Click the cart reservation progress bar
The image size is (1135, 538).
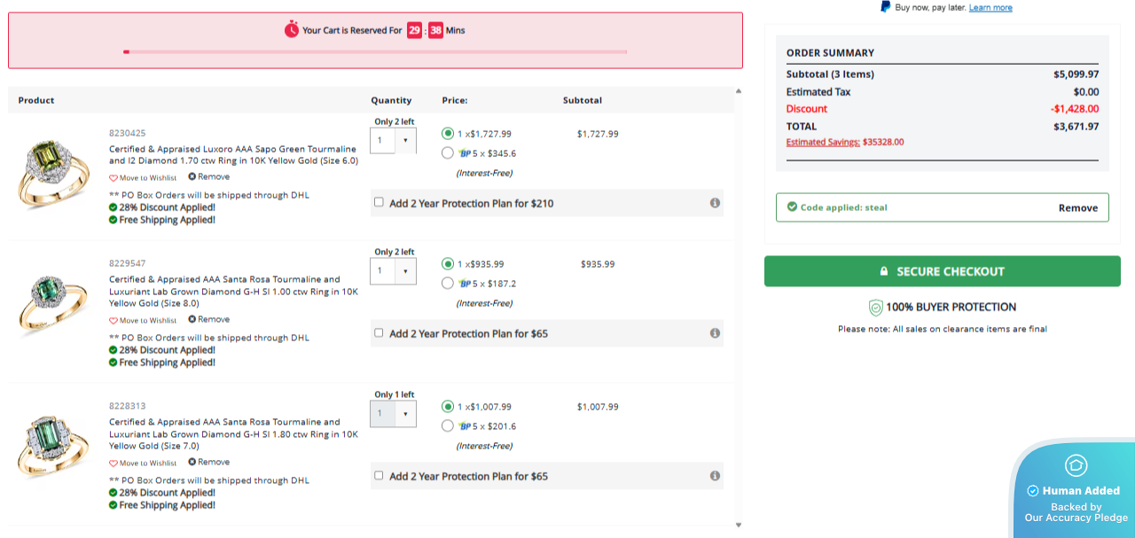point(376,51)
